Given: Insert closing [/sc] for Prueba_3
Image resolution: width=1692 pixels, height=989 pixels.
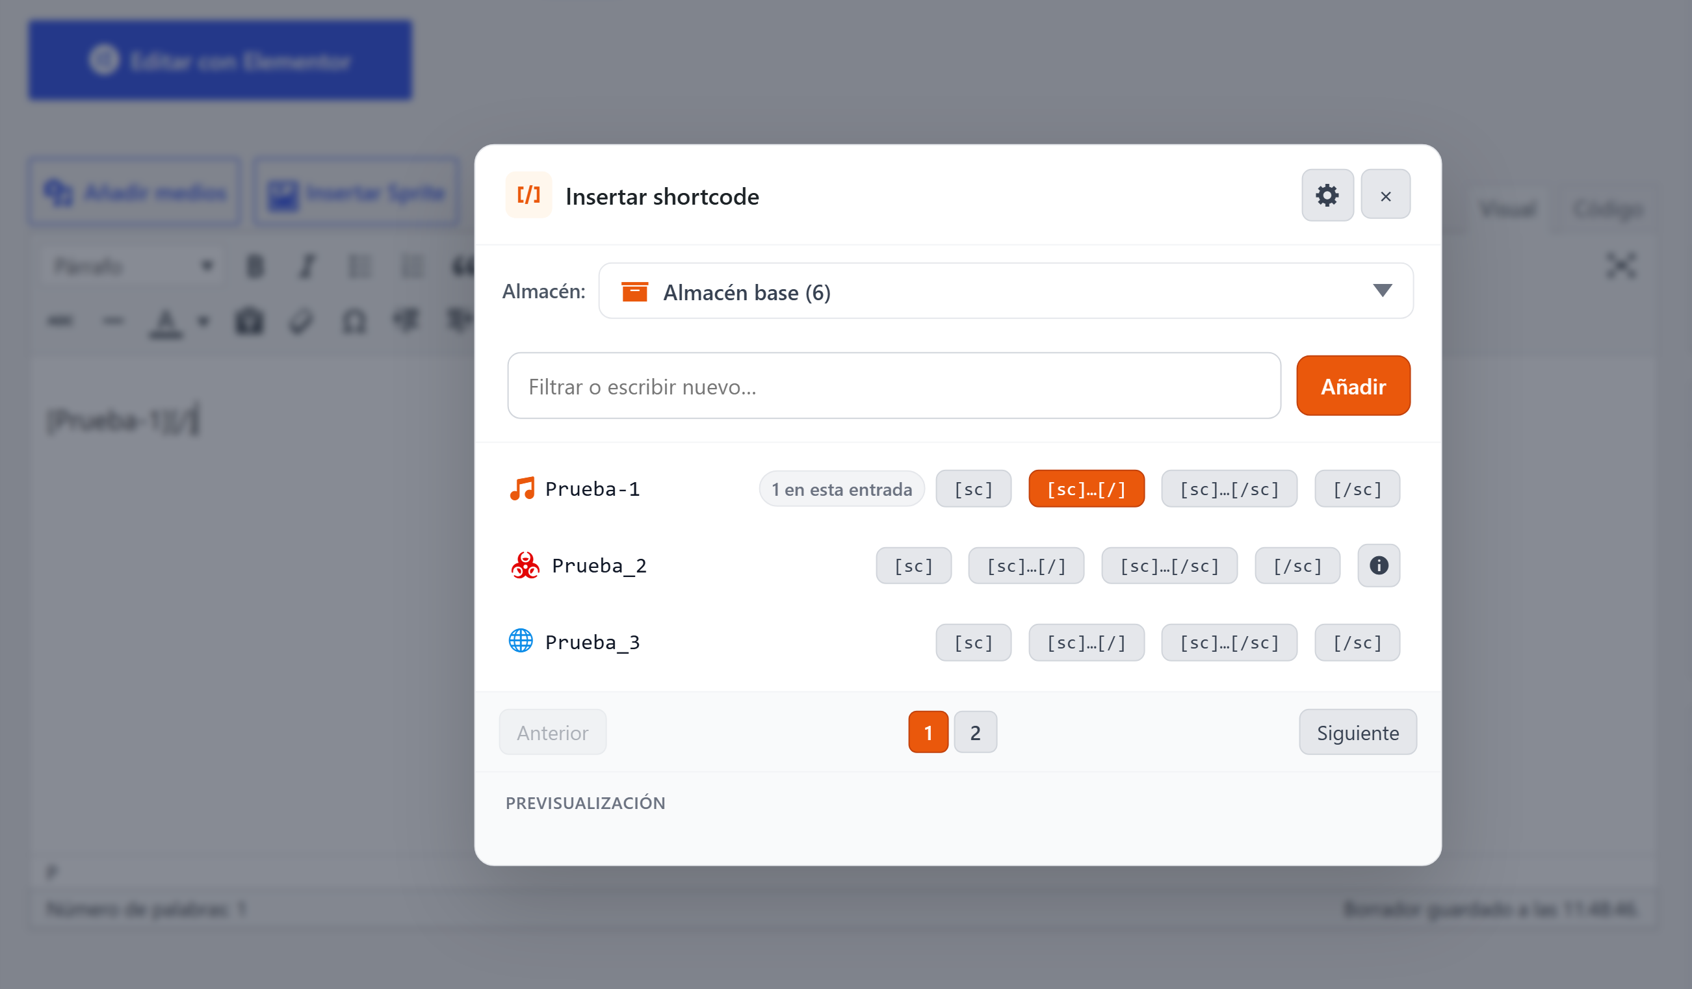Looking at the screenshot, I should (x=1357, y=643).
